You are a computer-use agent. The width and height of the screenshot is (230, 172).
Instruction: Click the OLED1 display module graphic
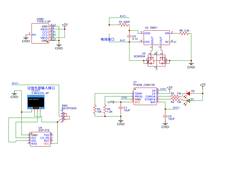point(36,102)
